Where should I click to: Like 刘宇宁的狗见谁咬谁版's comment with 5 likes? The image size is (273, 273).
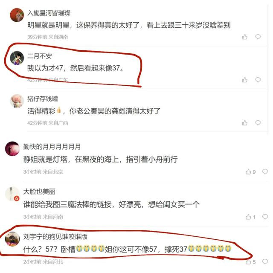click(x=250, y=262)
